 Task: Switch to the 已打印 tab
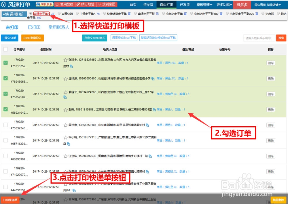(34, 27)
